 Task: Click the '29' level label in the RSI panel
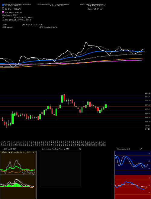(x=149, y=192)
